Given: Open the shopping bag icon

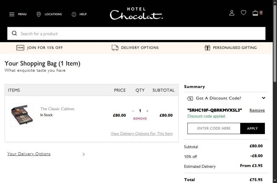Looking at the screenshot, I should pos(255,13).
